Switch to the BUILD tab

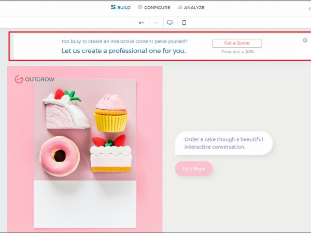click(x=120, y=7)
